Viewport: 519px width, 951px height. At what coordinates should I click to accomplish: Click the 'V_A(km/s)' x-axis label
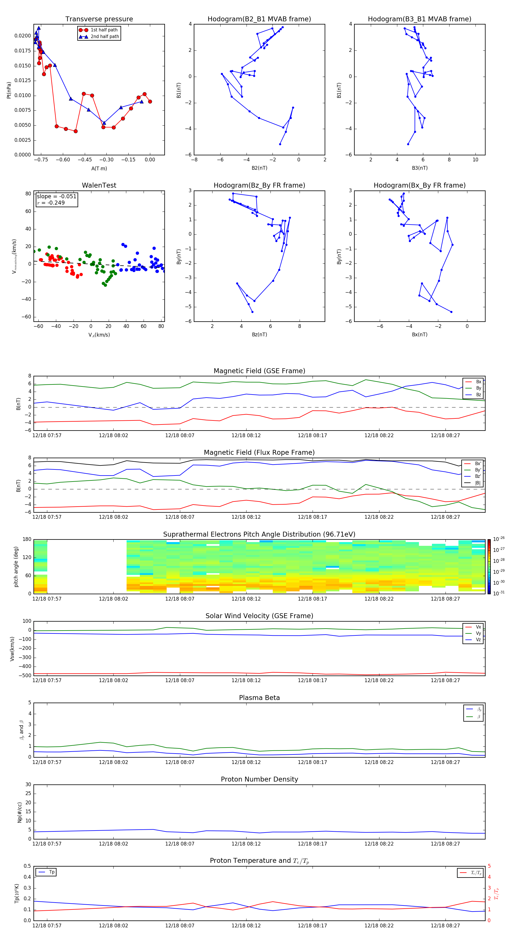click(x=99, y=335)
